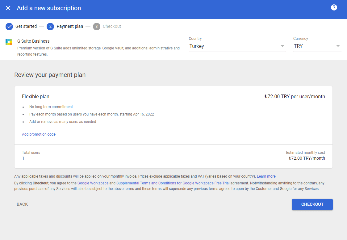Select the TRY currency field

[x=313, y=46]
